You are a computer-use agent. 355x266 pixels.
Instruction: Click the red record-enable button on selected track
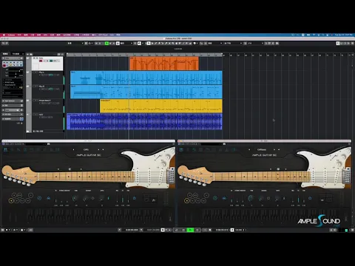(x=41, y=61)
